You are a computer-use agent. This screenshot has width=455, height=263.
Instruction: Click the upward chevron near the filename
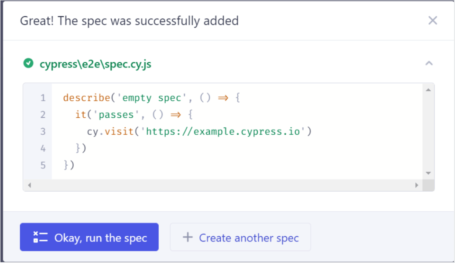pyautogui.click(x=429, y=63)
